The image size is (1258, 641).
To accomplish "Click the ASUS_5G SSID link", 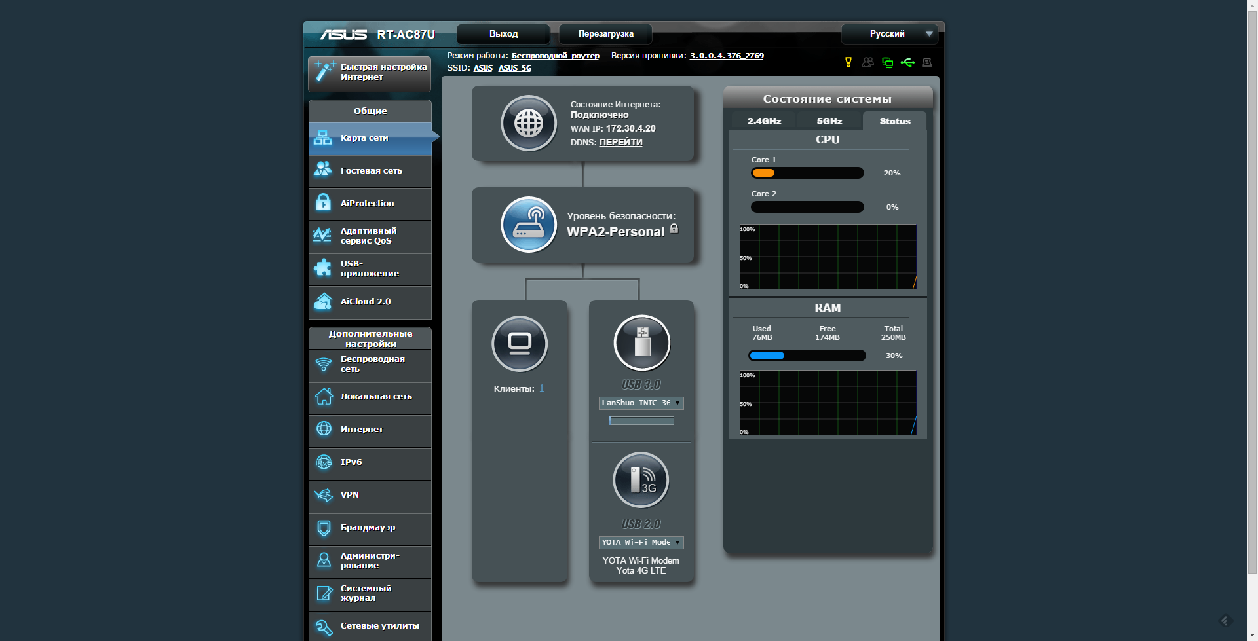I will coord(515,68).
